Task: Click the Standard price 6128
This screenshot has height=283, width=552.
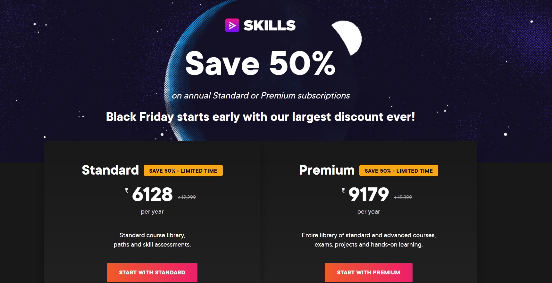Action: [152, 194]
